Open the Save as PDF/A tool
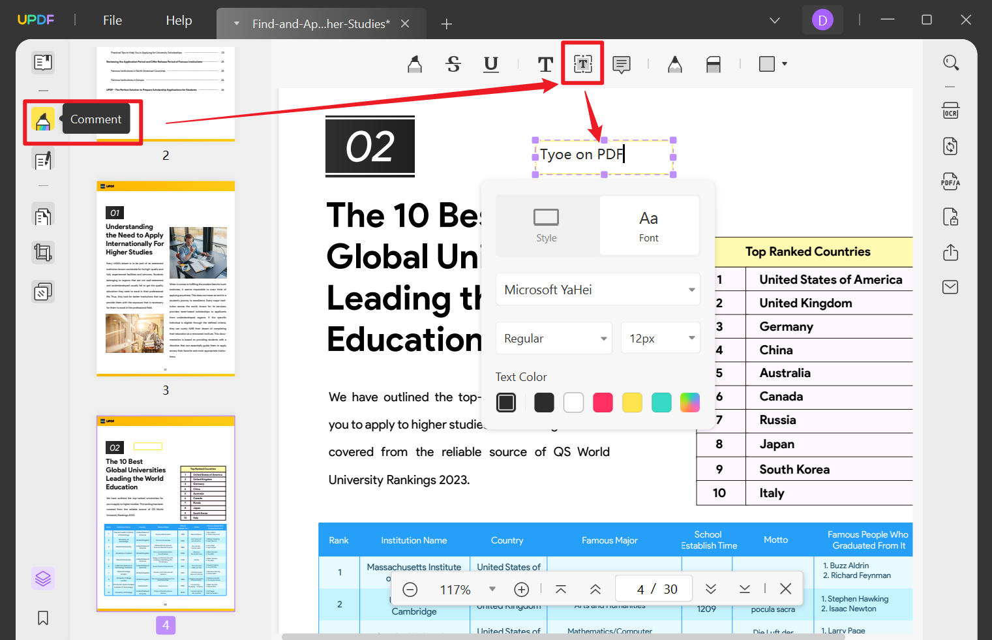The image size is (992, 640). click(x=951, y=181)
